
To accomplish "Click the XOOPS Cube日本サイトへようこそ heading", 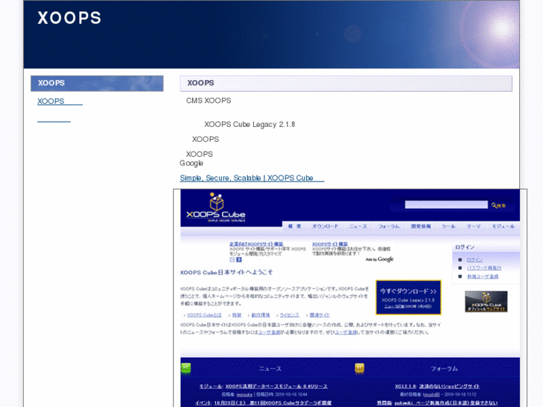I will click(226, 273).
